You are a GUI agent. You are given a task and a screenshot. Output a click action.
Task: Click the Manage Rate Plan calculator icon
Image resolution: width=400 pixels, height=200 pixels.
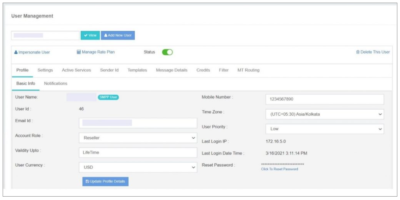79,52
